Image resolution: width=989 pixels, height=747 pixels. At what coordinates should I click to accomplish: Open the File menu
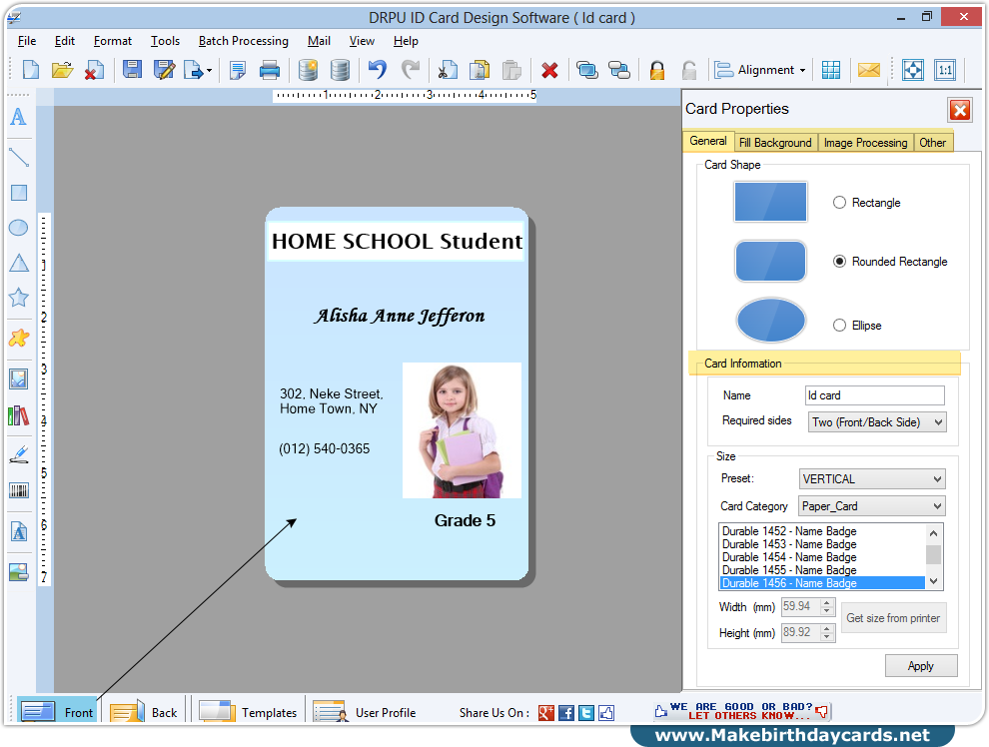point(27,41)
